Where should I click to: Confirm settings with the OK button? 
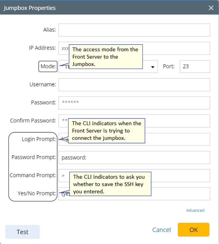[x=193, y=230]
